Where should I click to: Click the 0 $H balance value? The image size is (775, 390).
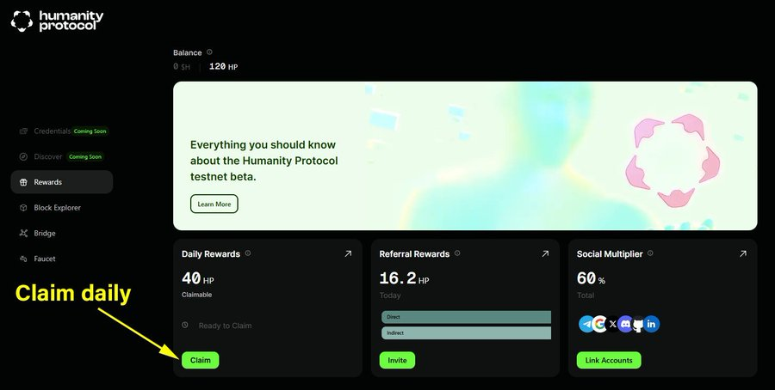[182, 66]
